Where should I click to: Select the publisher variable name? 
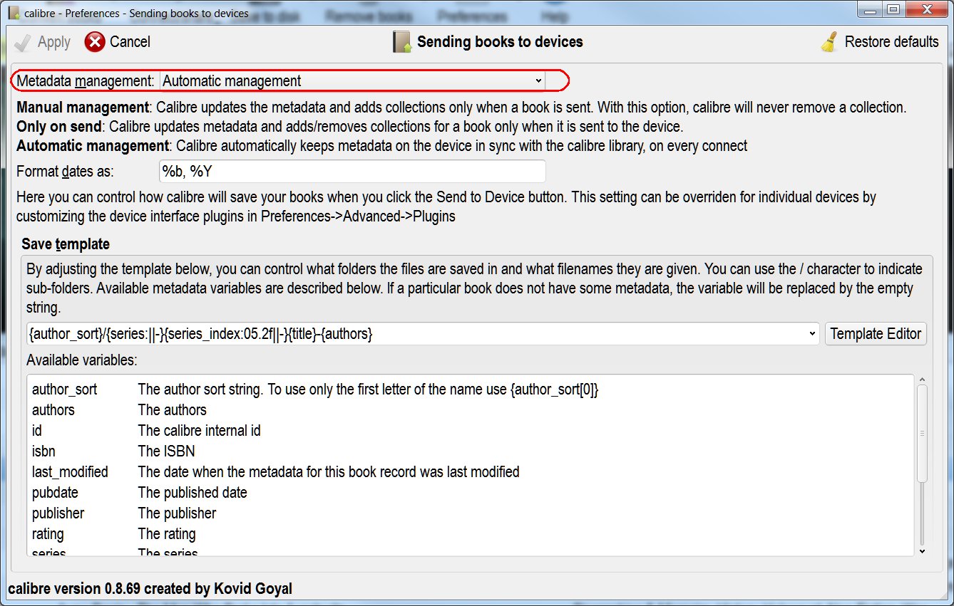(58, 513)
